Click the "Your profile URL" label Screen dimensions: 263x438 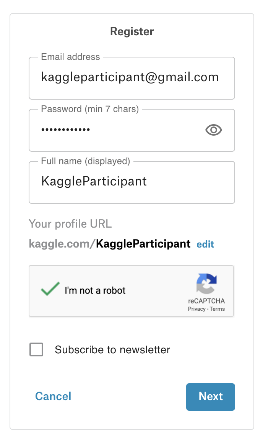(x=70, y=224)
